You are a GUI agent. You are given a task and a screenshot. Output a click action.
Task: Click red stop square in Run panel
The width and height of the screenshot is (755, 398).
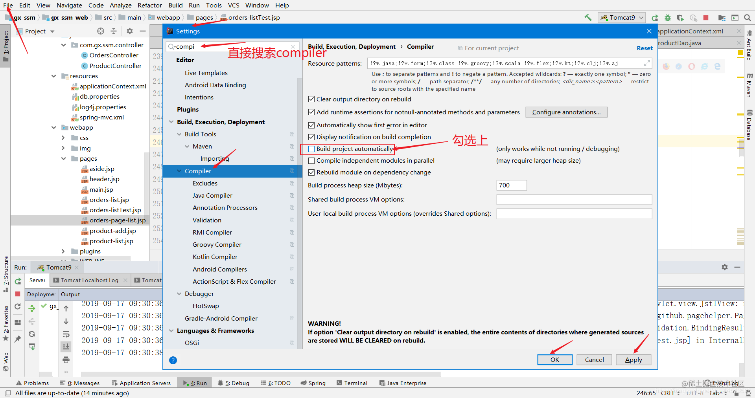(18, 294)
